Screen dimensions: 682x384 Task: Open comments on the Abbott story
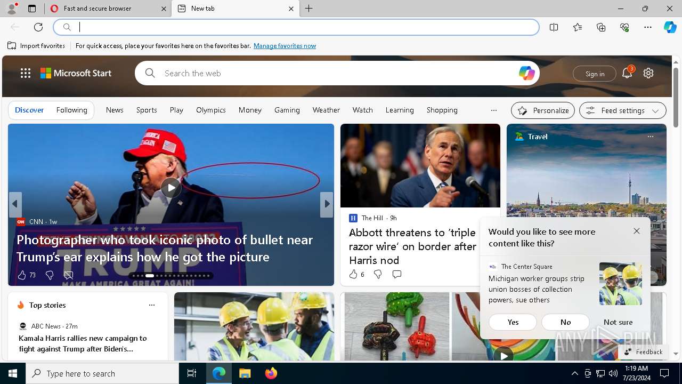click(x=397, y=274)
